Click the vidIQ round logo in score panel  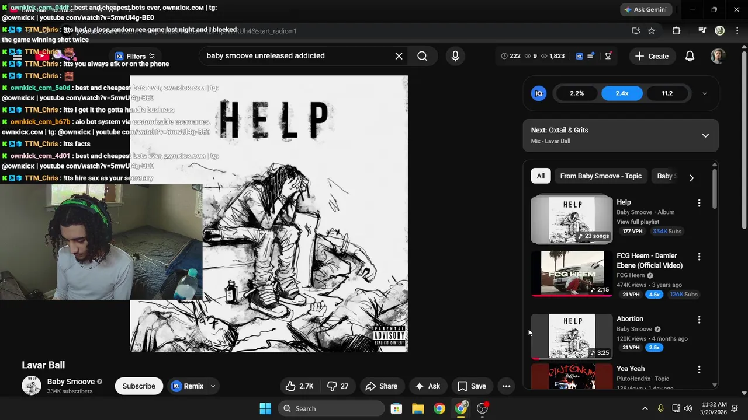[x=539, y=93]
